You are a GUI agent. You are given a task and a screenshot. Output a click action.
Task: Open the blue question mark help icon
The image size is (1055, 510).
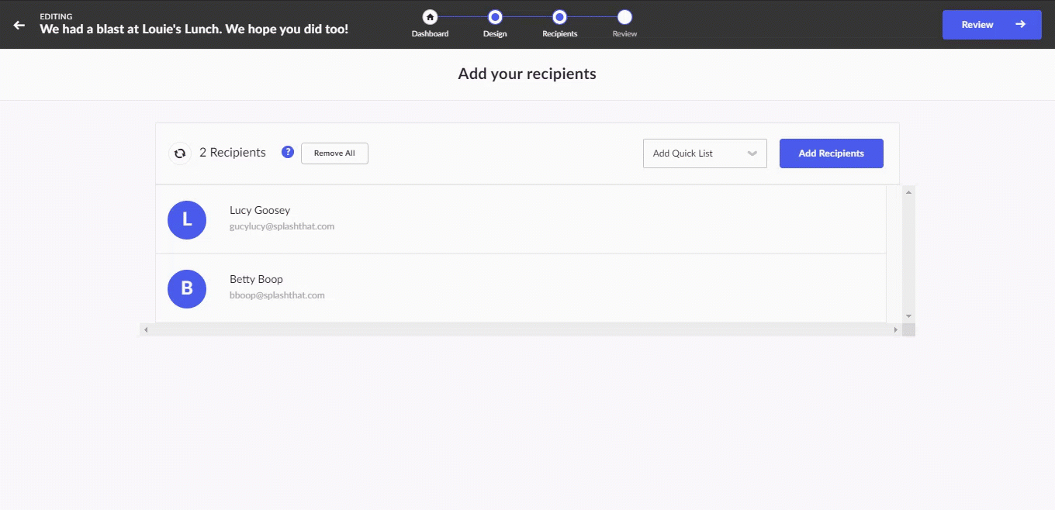click(288, 152)
